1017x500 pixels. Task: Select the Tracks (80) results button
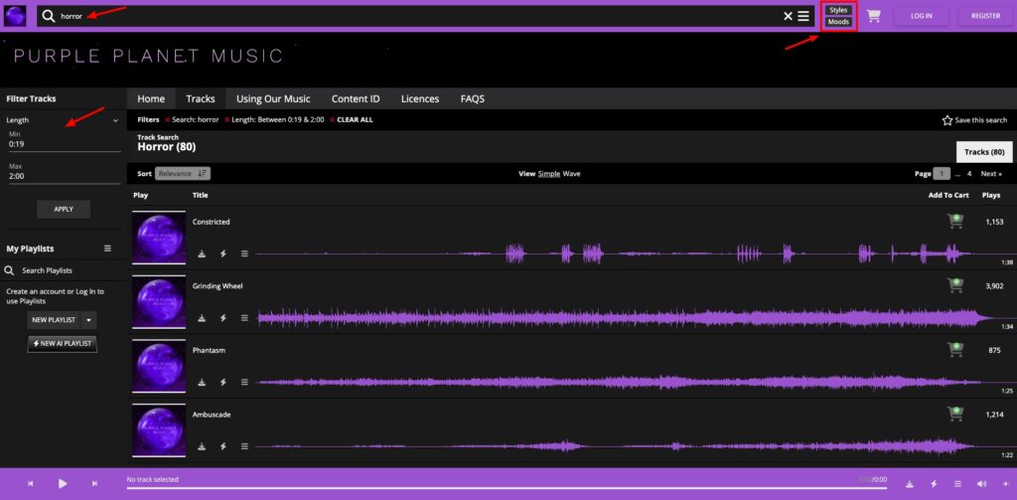pyautogui.click(x=984, y=152)
